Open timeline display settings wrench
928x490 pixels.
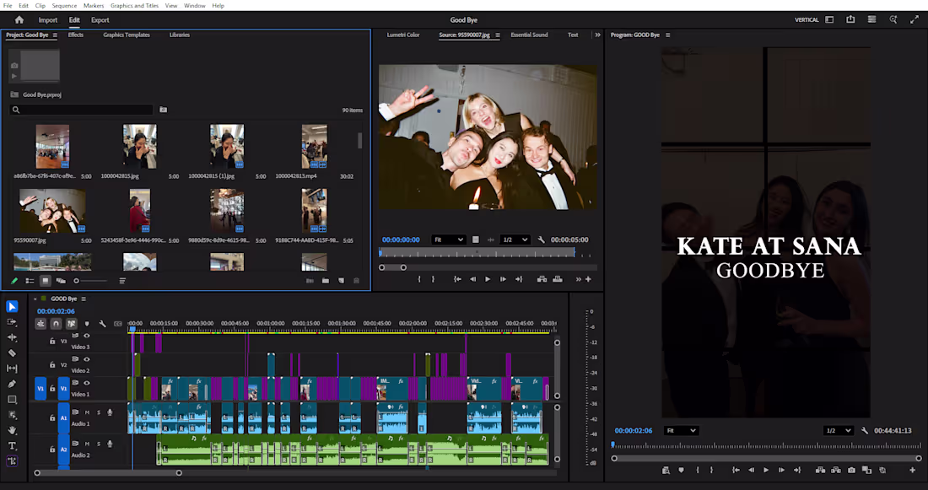pos(102,324)
